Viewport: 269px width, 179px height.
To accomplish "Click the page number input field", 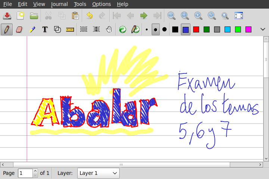I will click(x=25, y=173).
